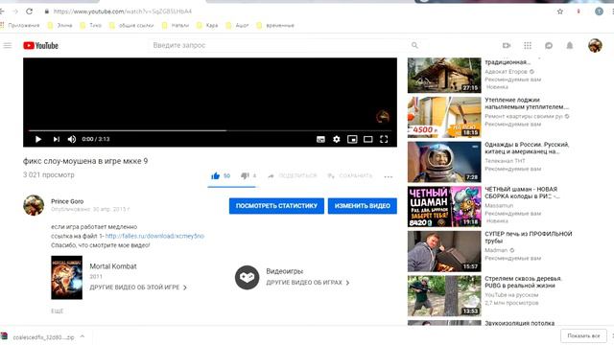Click the Поделиться share button
This screenshot has width=614, height=345.
293,176
